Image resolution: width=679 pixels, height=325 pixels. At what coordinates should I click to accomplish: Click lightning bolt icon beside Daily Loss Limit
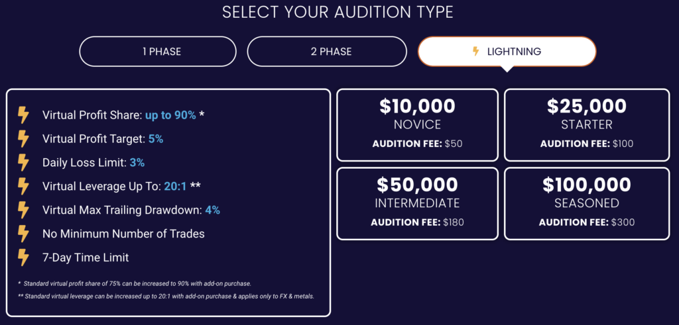click(23, 163)
